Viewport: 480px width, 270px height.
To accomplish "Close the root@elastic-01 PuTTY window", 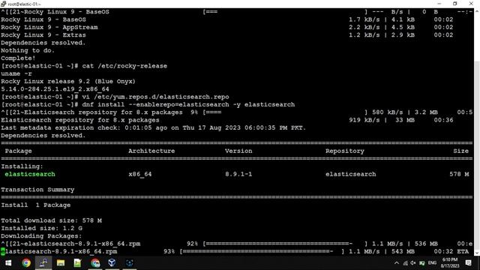I will point(471,4).
